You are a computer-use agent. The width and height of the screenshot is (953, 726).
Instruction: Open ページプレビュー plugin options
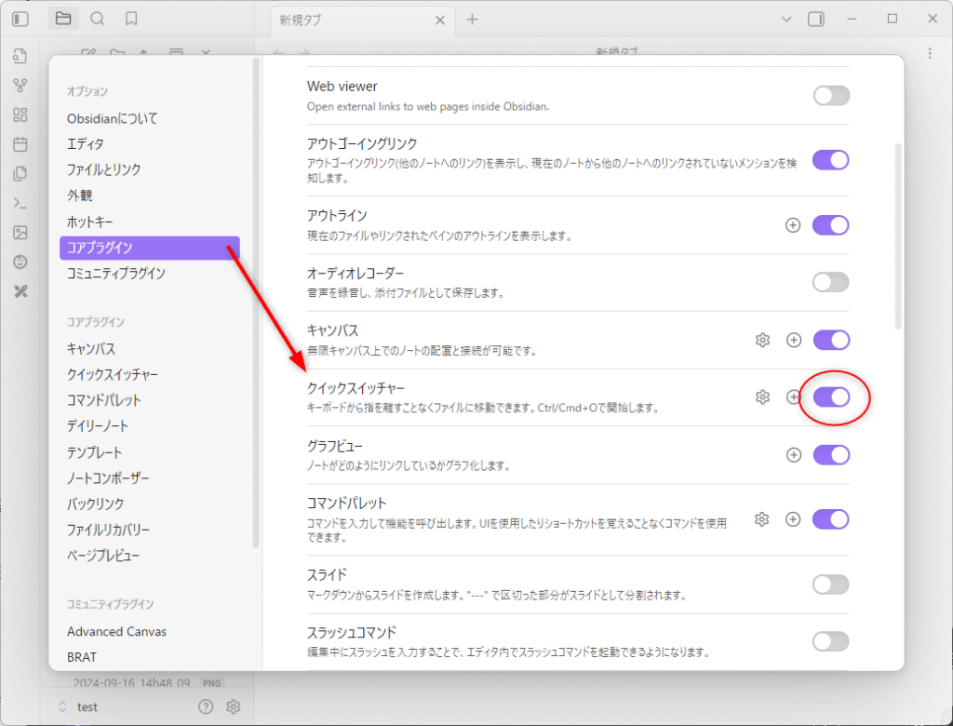pos(150,556)
